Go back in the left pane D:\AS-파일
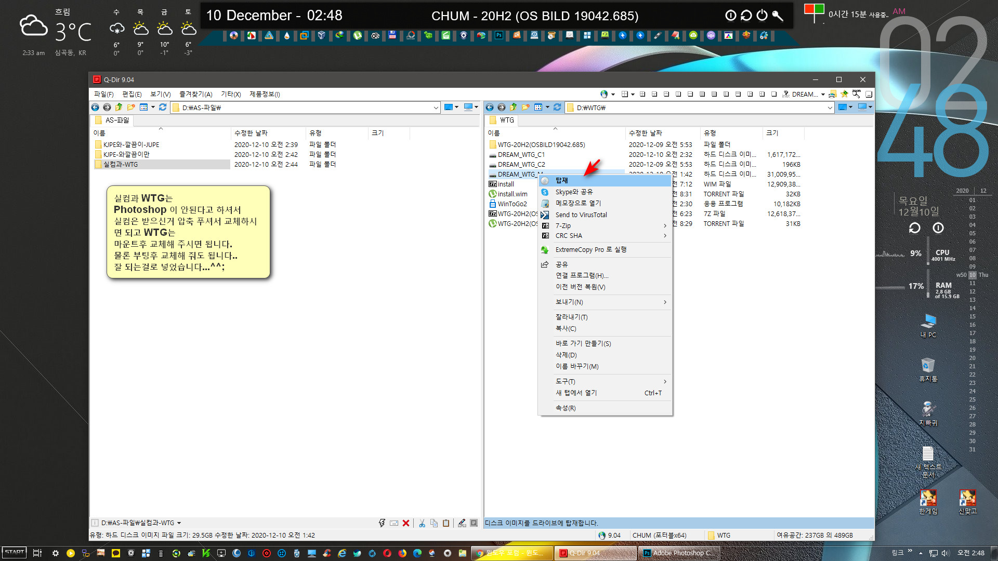998x561 pixels. [95, 108]
